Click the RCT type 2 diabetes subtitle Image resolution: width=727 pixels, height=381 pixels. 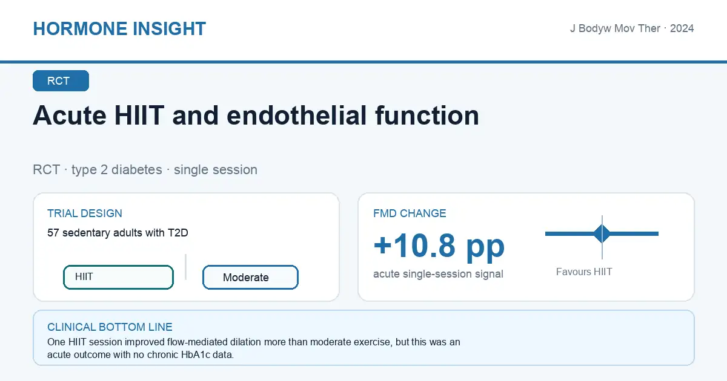coord(145,169)
